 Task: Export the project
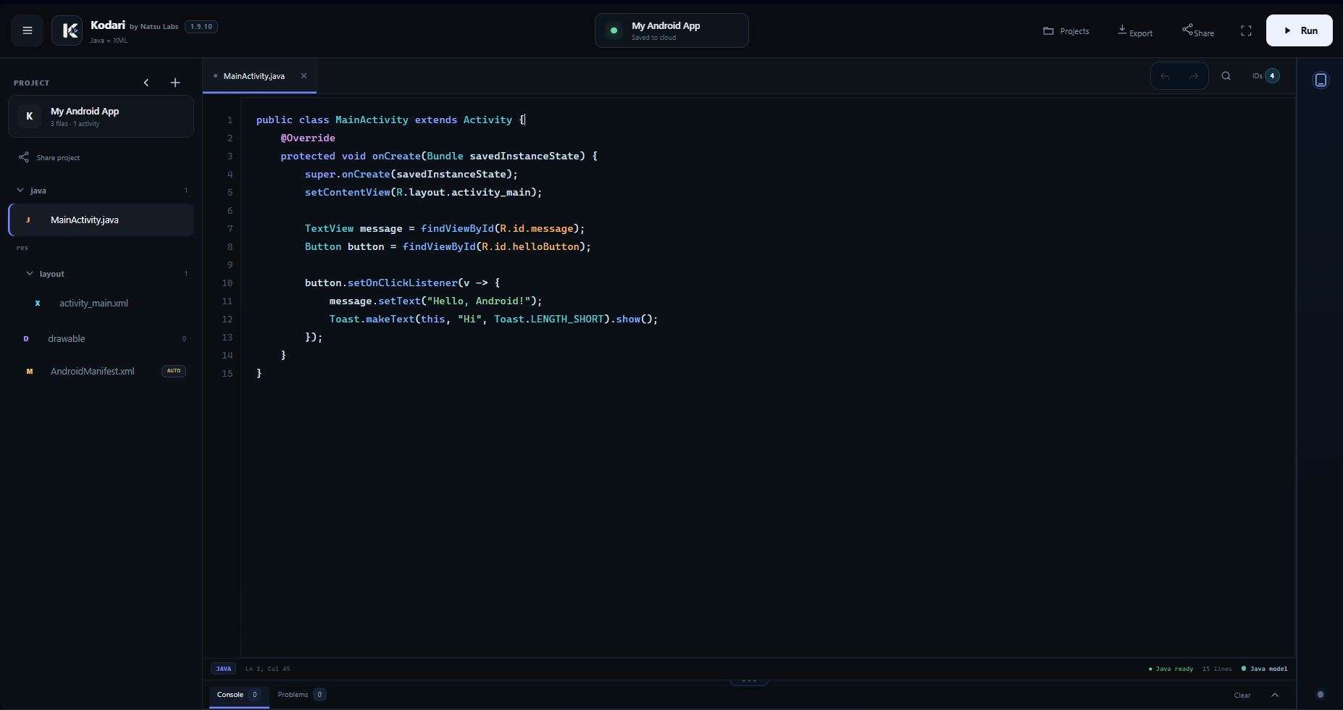tap(1135, 31)
